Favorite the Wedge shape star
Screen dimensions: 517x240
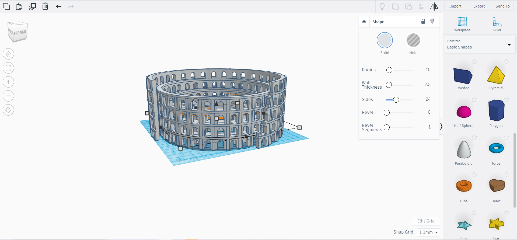[x=474, y=62]
